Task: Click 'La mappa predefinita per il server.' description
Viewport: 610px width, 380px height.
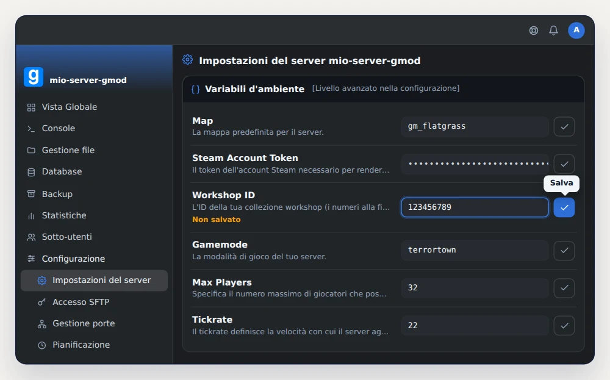Action: [x=258, y=132]
